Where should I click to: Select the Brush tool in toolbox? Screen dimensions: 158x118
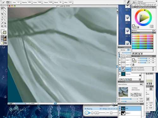coord(2,8)
